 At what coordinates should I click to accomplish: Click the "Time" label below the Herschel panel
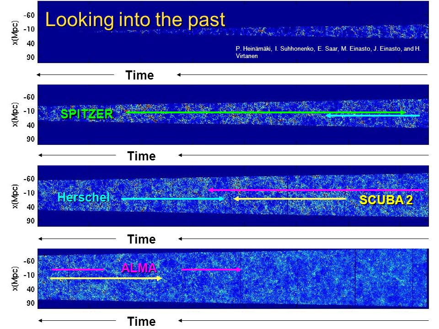pos(141,239)
